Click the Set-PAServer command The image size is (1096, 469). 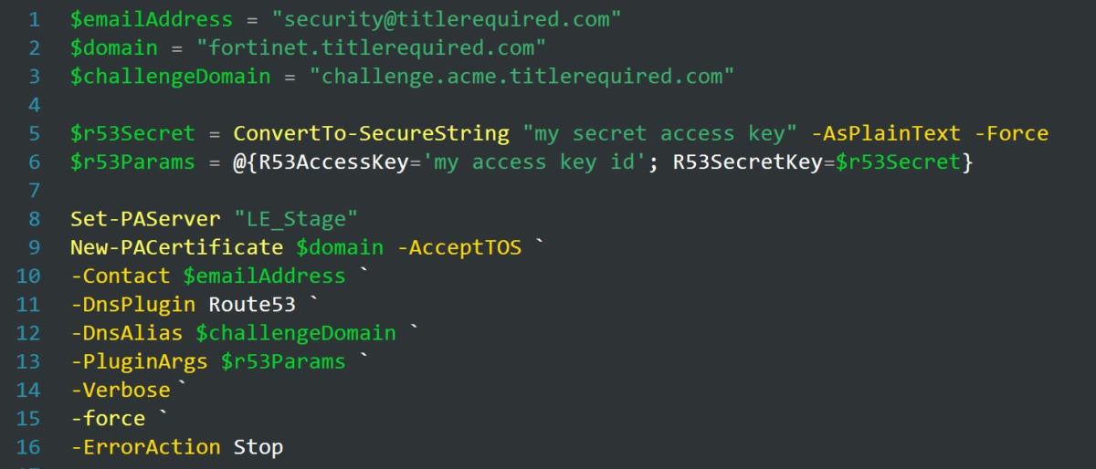[145, 219]
